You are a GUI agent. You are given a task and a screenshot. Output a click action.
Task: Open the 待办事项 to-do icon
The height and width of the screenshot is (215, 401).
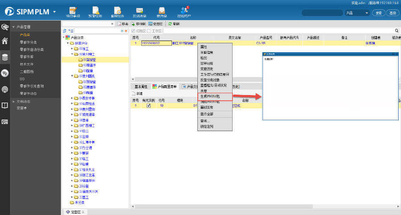pos(76,12)
